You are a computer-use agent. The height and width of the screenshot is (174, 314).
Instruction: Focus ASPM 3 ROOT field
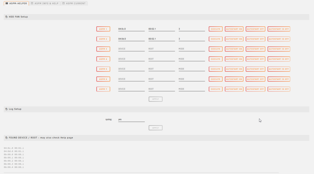point(162,49)
